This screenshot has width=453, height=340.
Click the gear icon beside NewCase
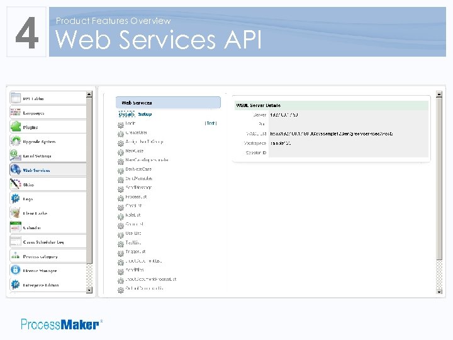tap(120, 152)
